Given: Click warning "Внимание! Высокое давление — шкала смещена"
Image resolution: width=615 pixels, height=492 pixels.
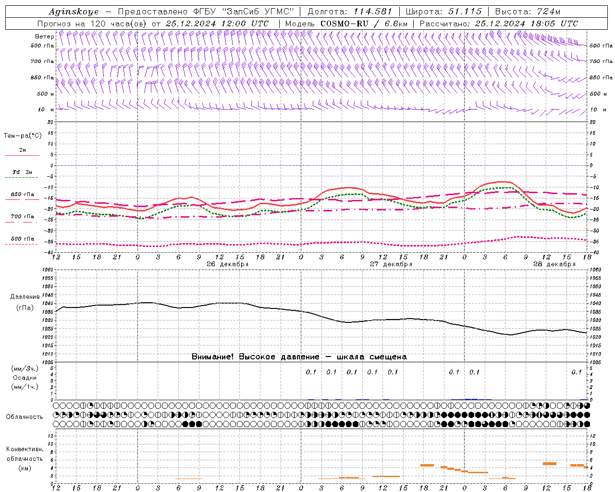Looking at the screenshot, I should (x=299, y=357).
